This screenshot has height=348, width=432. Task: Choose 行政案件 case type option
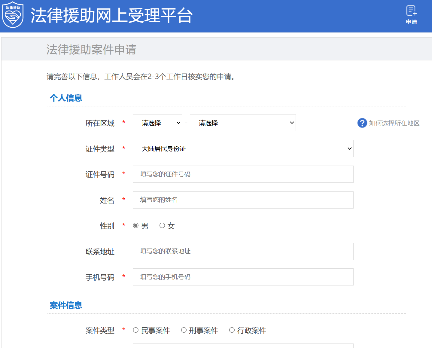click(x=232, y=330)
